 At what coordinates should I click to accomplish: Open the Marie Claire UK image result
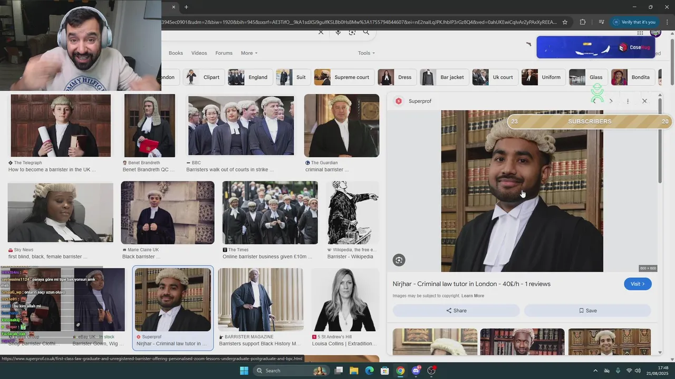(x=168, y=213)
